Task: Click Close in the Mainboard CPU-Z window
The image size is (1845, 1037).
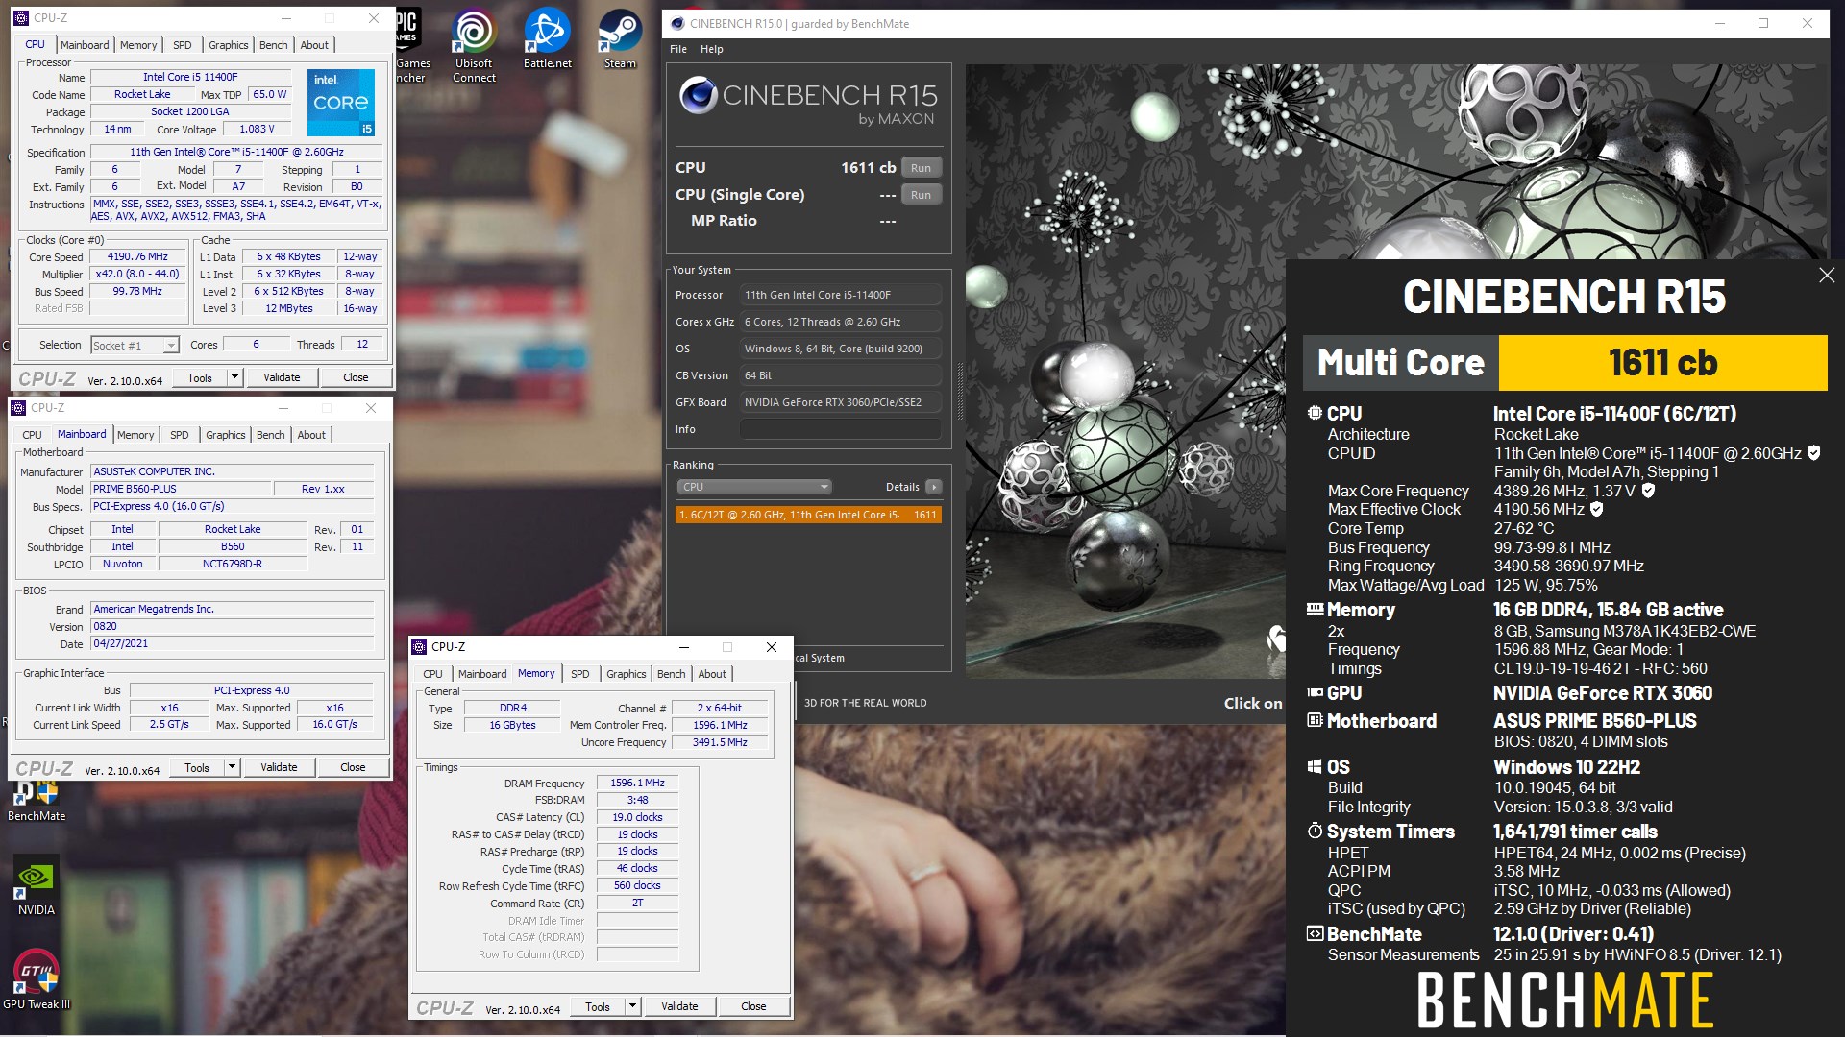Action: (x=353, y=767)
